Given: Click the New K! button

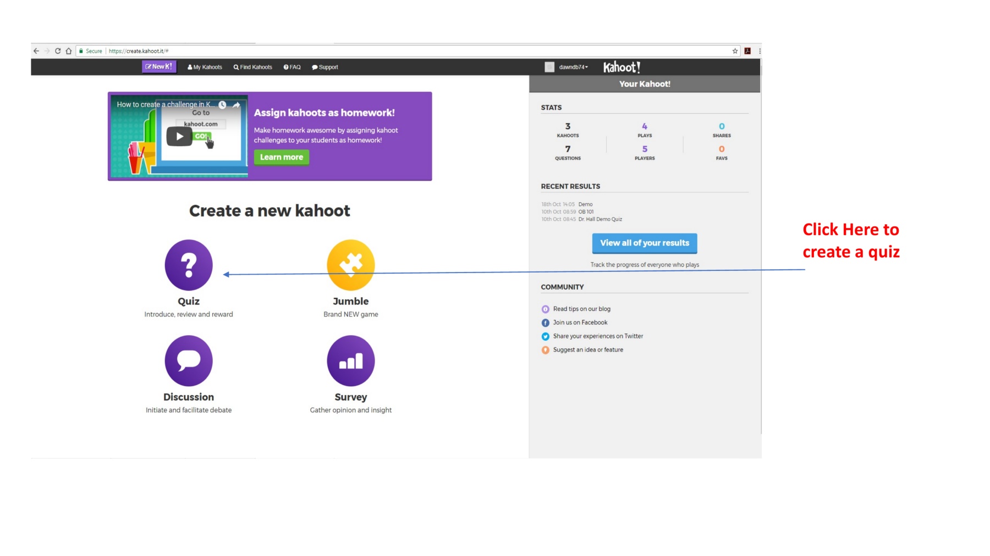Looking at the screenshot, I should pos(159,66).
